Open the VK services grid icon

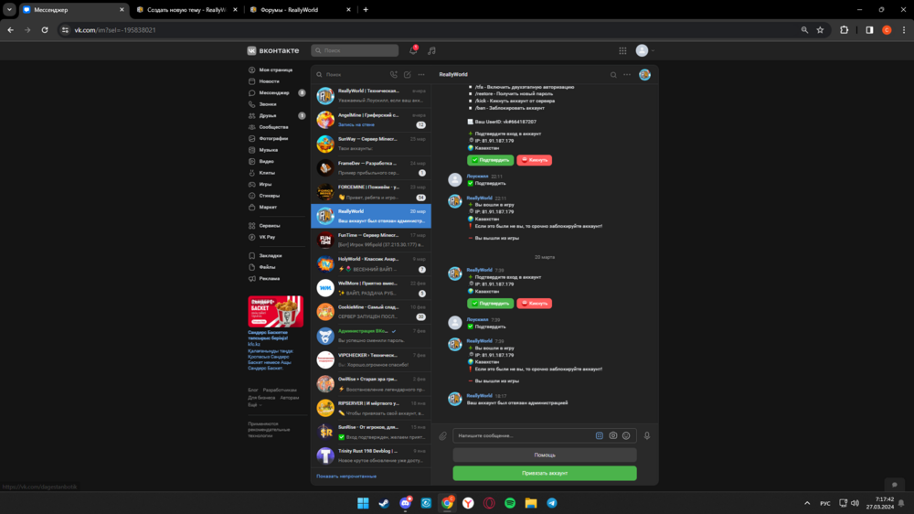pos(622,50)
